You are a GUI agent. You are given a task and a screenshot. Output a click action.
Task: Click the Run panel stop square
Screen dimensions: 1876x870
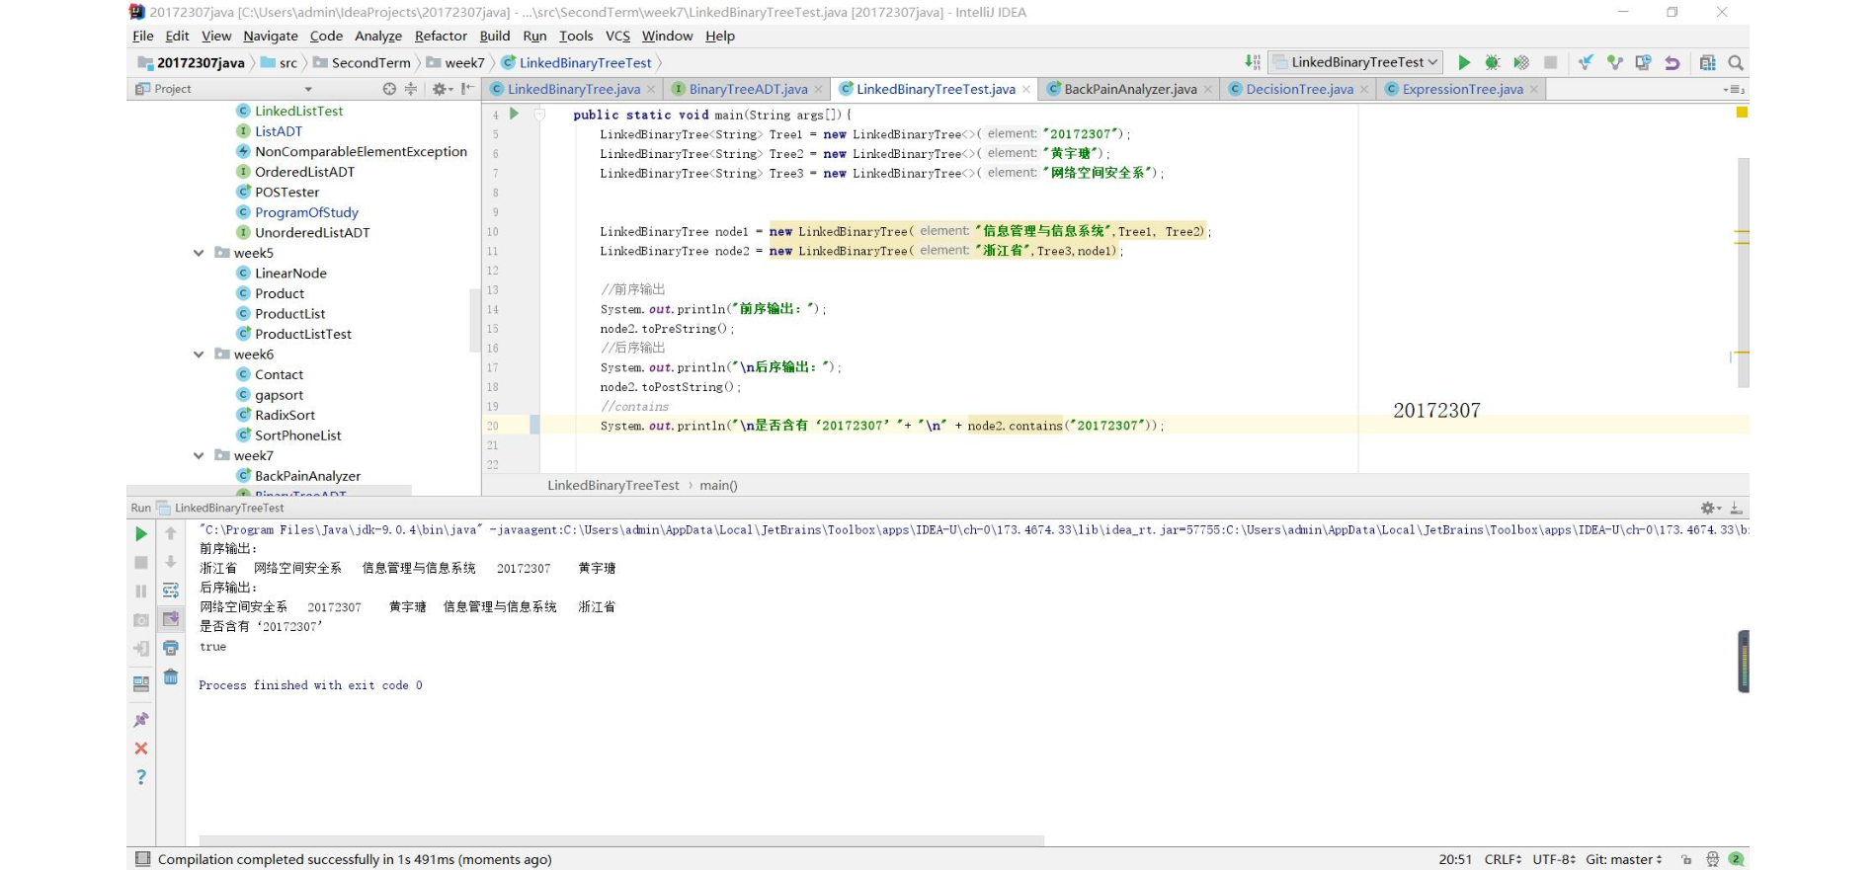pos(141,562)
